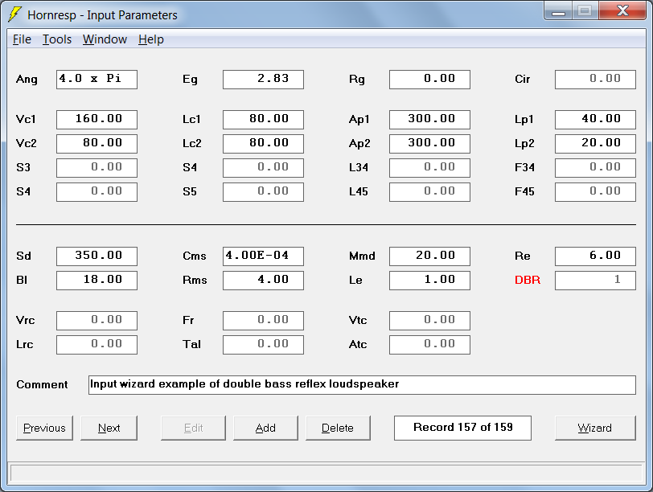Image resolution: width=653 pixels, height=492 pixels.
Task: Click the Delete record button
Action: click(338, 428)
